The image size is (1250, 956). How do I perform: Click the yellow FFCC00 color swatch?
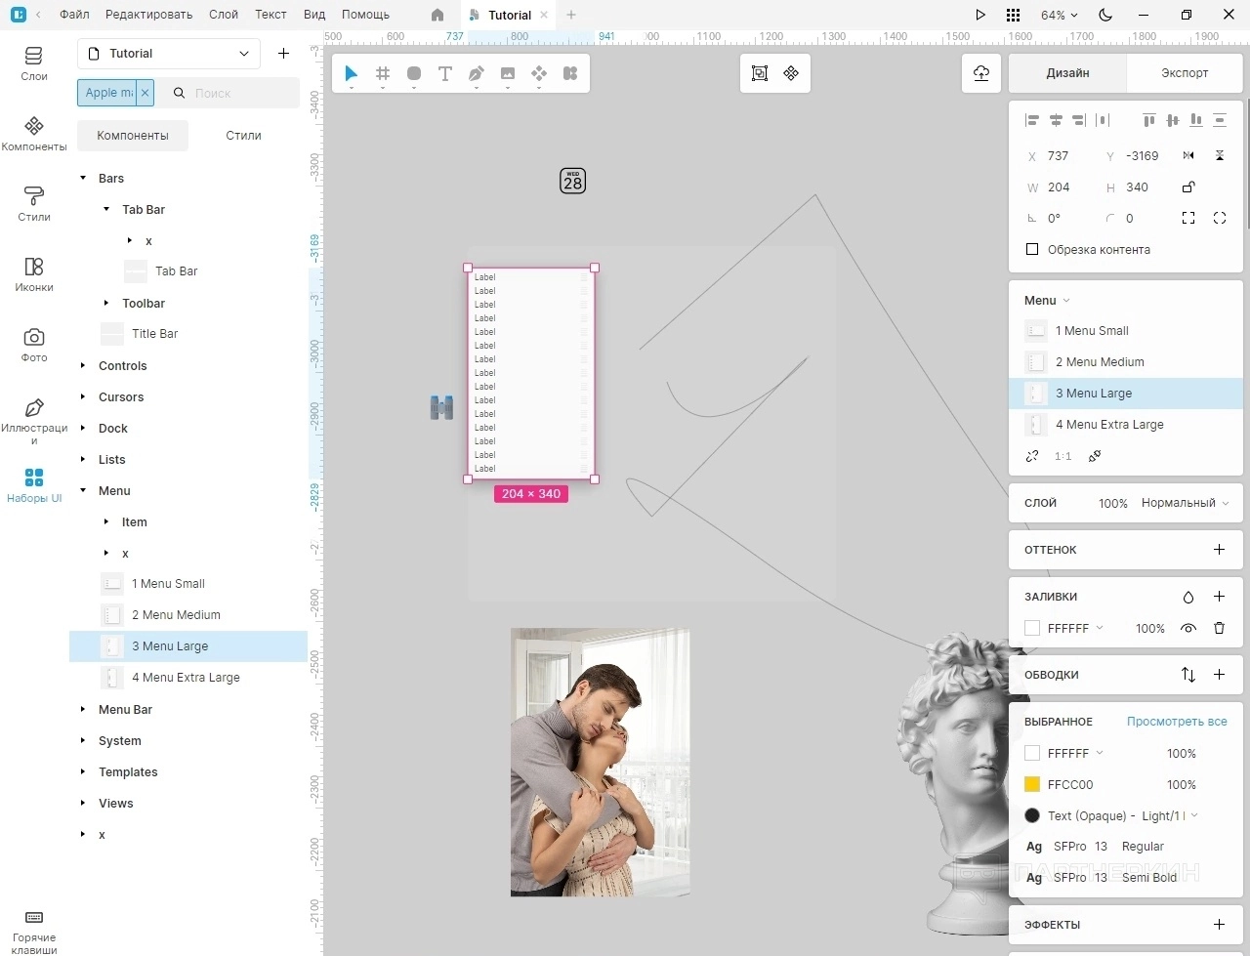click(1032, 784)
